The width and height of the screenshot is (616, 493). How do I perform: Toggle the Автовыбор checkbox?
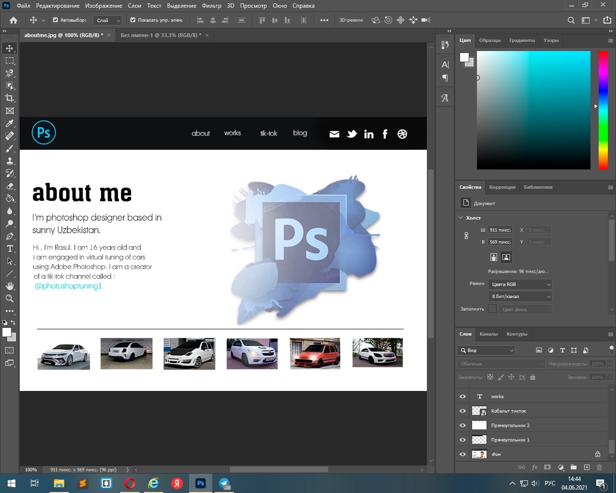pos(55,20)
